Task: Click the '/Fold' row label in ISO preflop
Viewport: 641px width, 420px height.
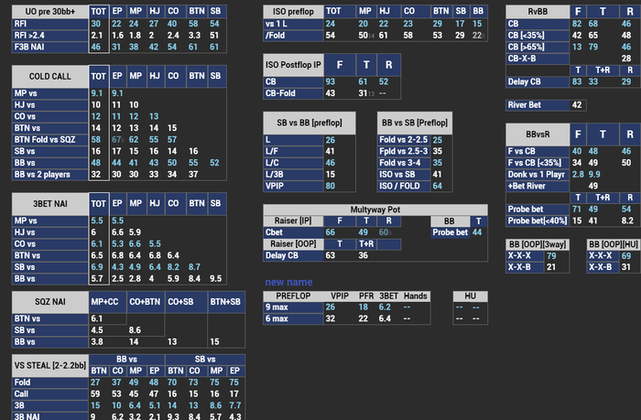Action: pos(293,35)
